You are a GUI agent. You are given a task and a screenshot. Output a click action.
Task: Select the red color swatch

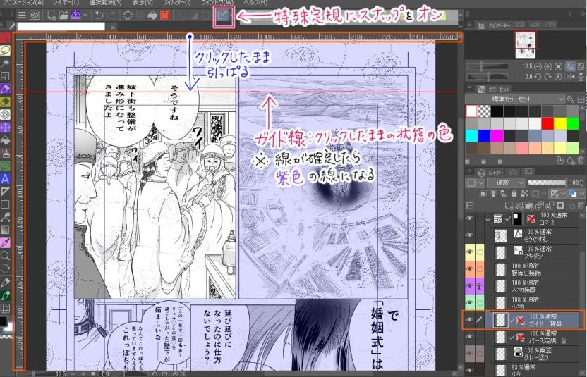547,123
